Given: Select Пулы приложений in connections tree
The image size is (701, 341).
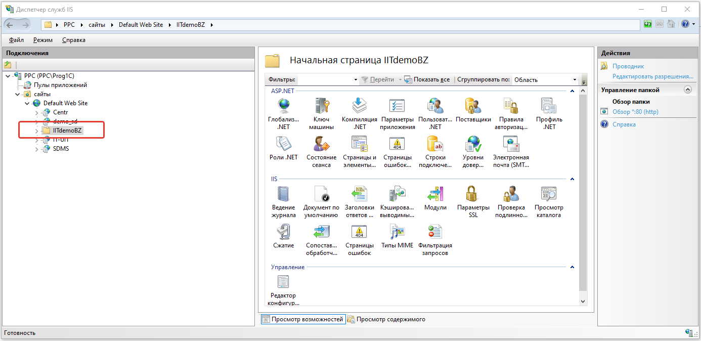Looking at the screenshot, I should coord(60,85).
